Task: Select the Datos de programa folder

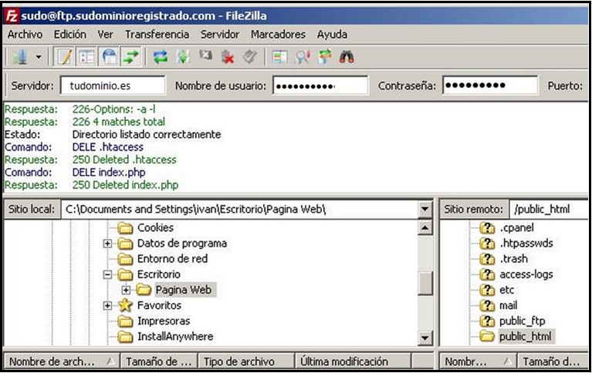Action: click(182, 244)
